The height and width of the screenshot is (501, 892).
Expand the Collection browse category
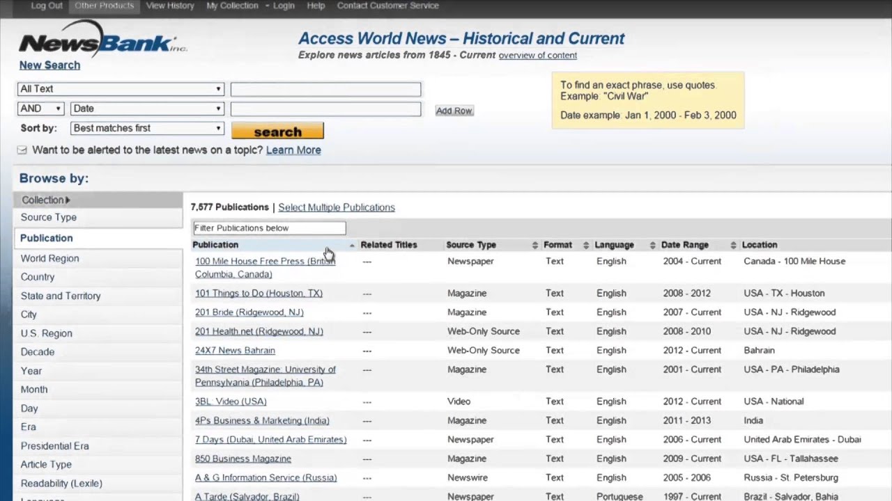tap(46, 200)
